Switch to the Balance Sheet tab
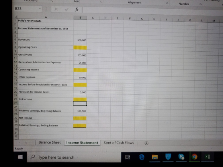The height and width of the screenshot is (167, 223). pos(49,142)
